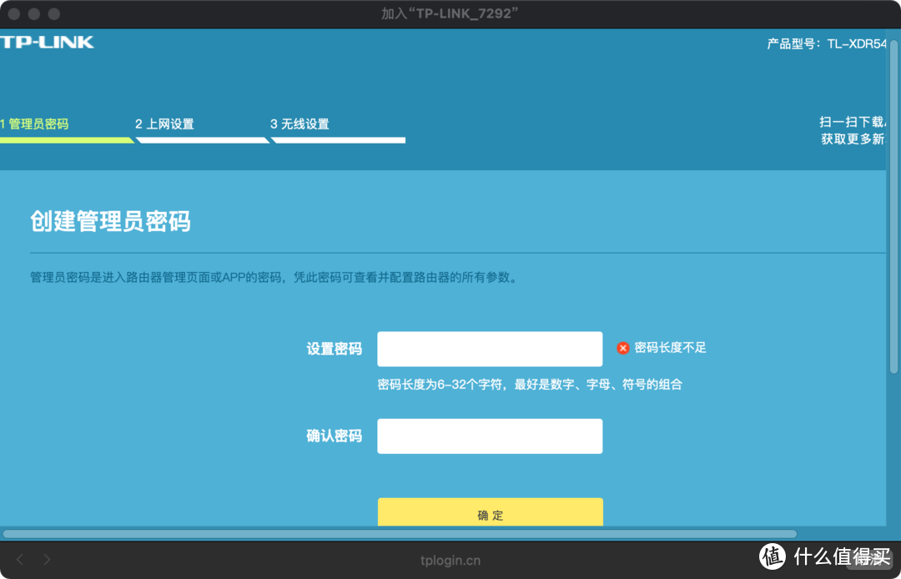The height and width of the screenshot is (579, 901).
Task: Click the red error icon beside 密码长度不足
Action: click(623, 348)
